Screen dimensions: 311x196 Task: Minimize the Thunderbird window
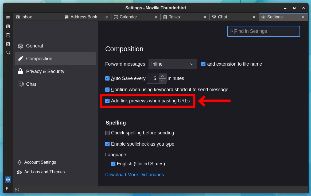tap(285, 8)
